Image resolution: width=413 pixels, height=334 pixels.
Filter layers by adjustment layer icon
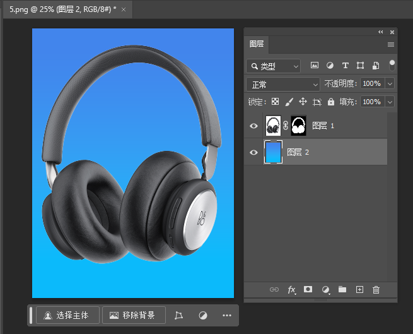[330, 65]
